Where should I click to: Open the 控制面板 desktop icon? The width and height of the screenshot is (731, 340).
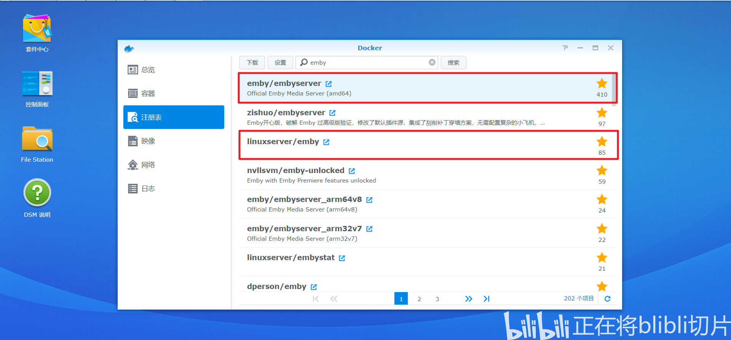pyautogui.click(x=37, y=89)
